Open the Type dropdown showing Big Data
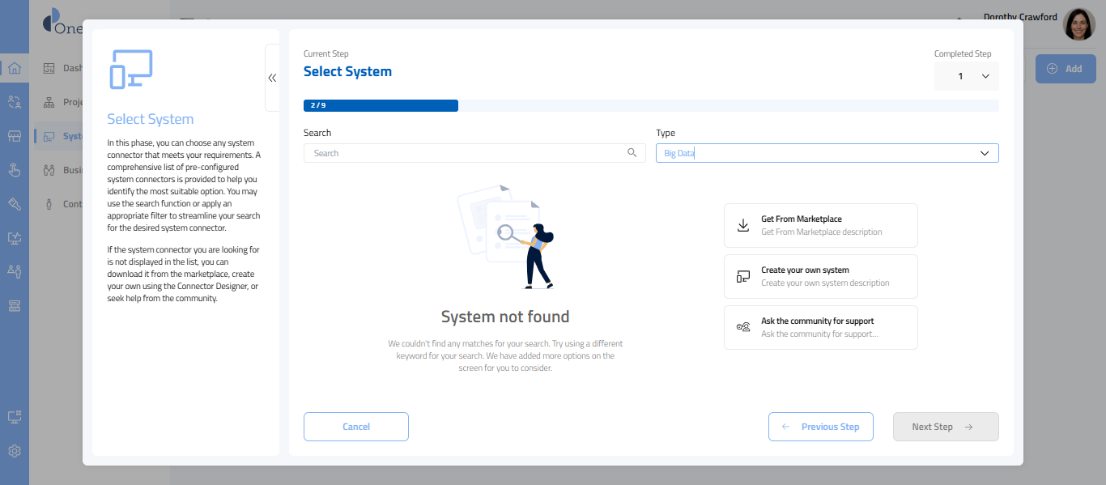The width and height of the screenshot is (1106, 485). [x=827, y=153]
